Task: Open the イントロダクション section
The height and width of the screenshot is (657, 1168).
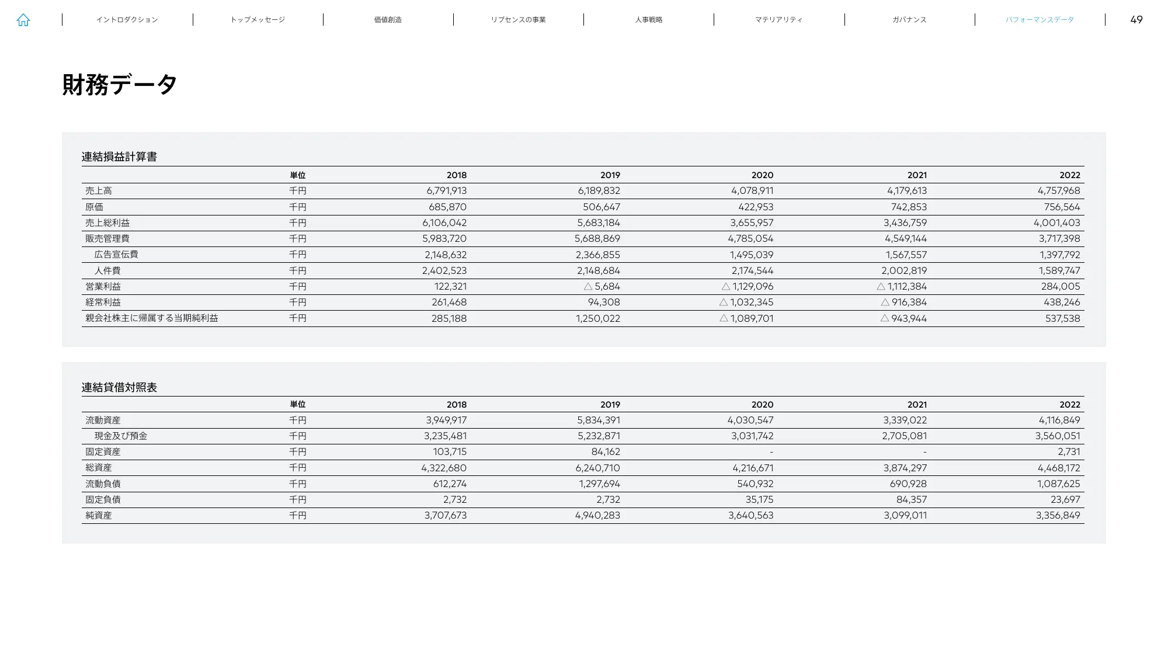Action: (127, 19)
